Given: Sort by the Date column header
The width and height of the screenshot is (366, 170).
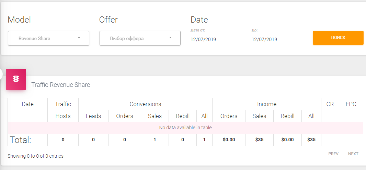Looking at the screenshot, I should (27, 104).
